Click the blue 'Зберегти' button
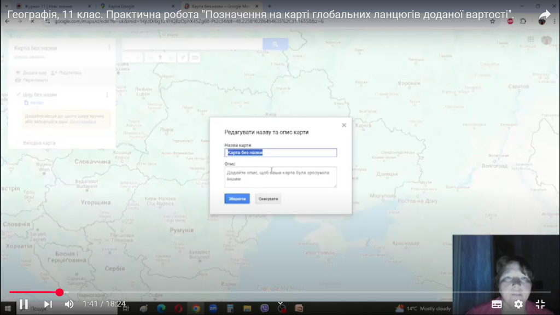Image resolution: width=560 pixels, height=315 pixels. 237,199
